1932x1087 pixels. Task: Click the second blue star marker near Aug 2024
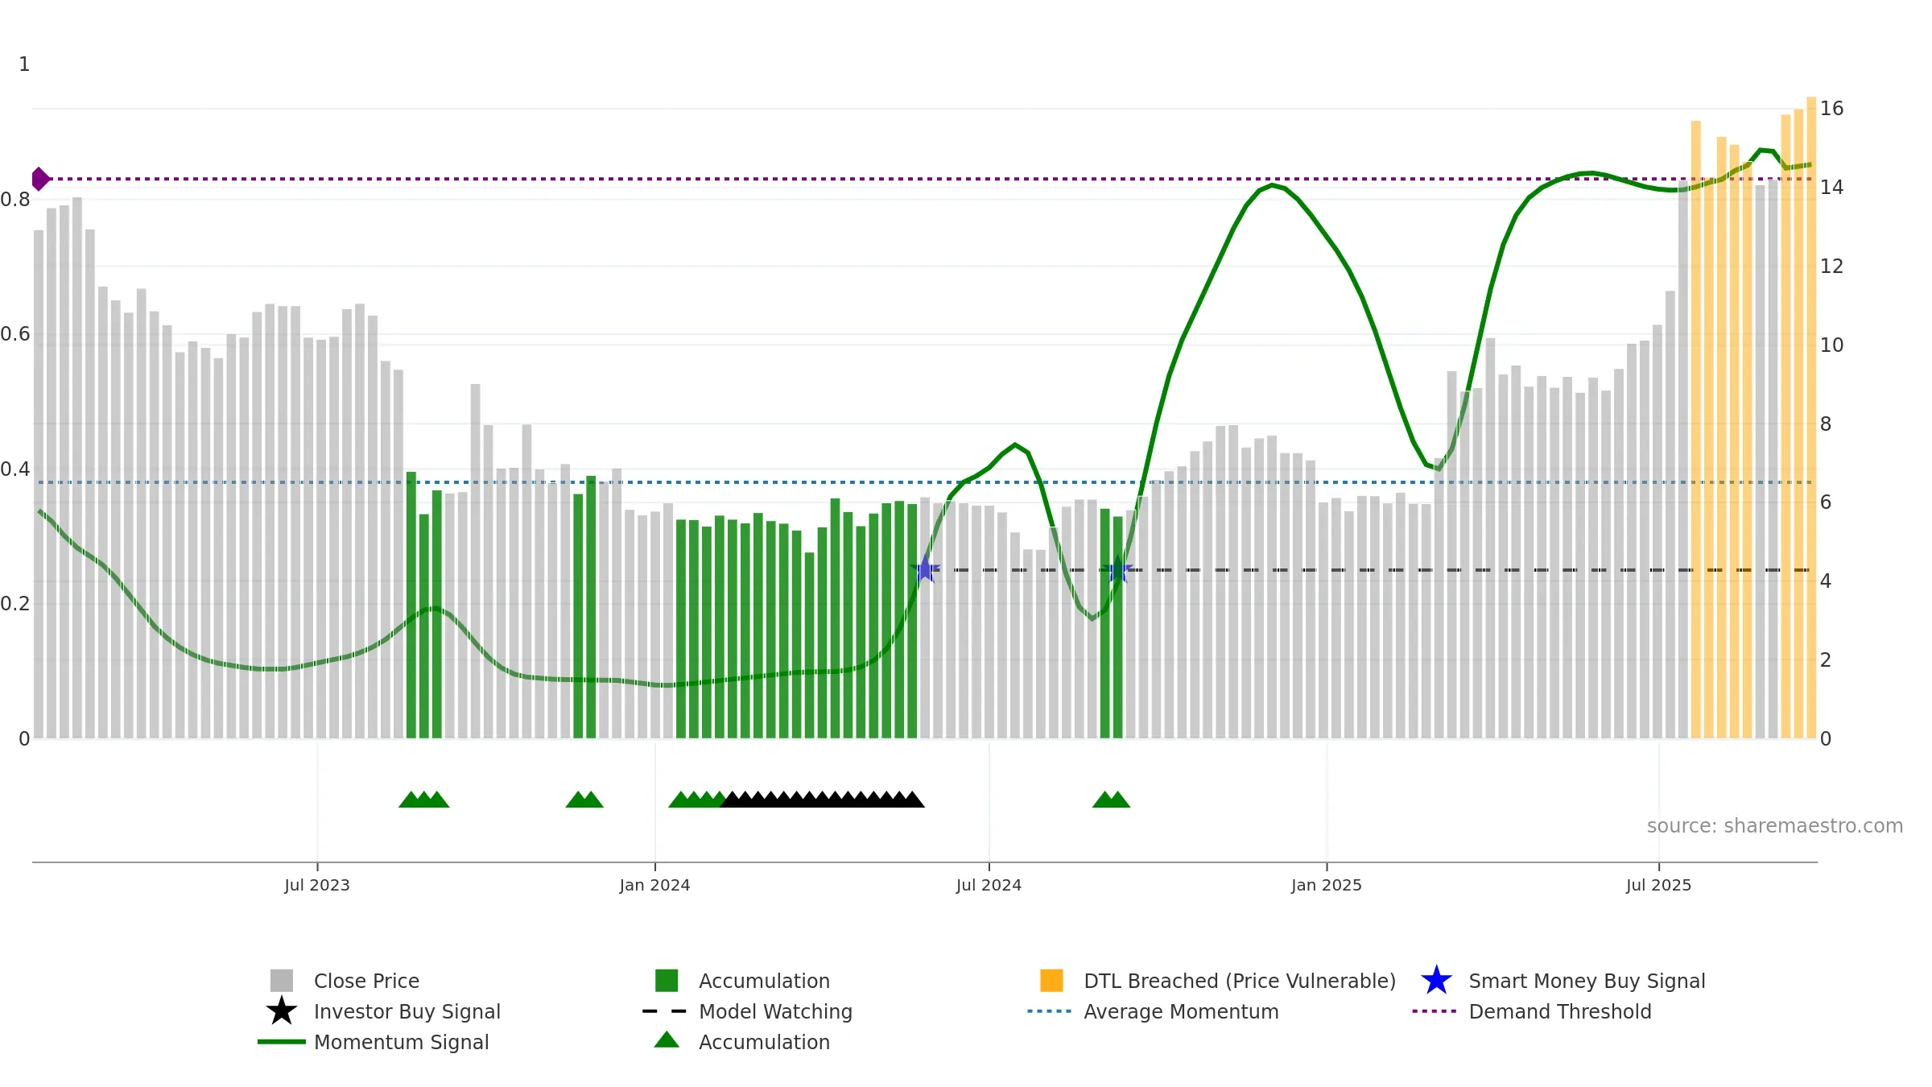point(1117,570)
